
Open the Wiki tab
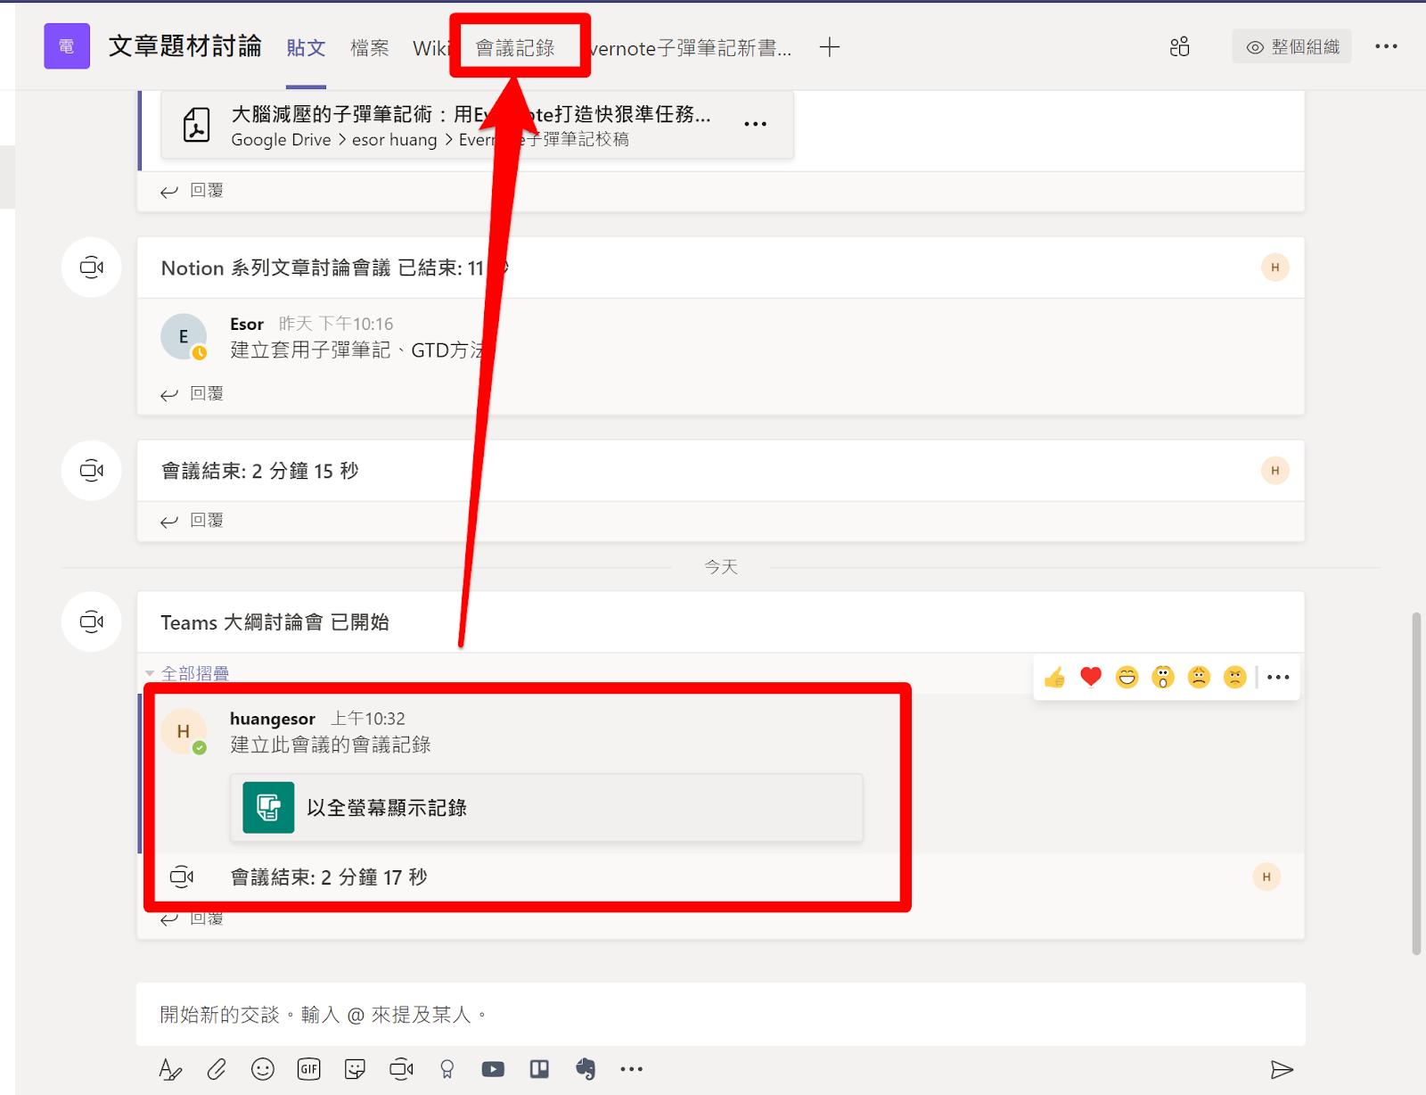[x=430, y=48]
